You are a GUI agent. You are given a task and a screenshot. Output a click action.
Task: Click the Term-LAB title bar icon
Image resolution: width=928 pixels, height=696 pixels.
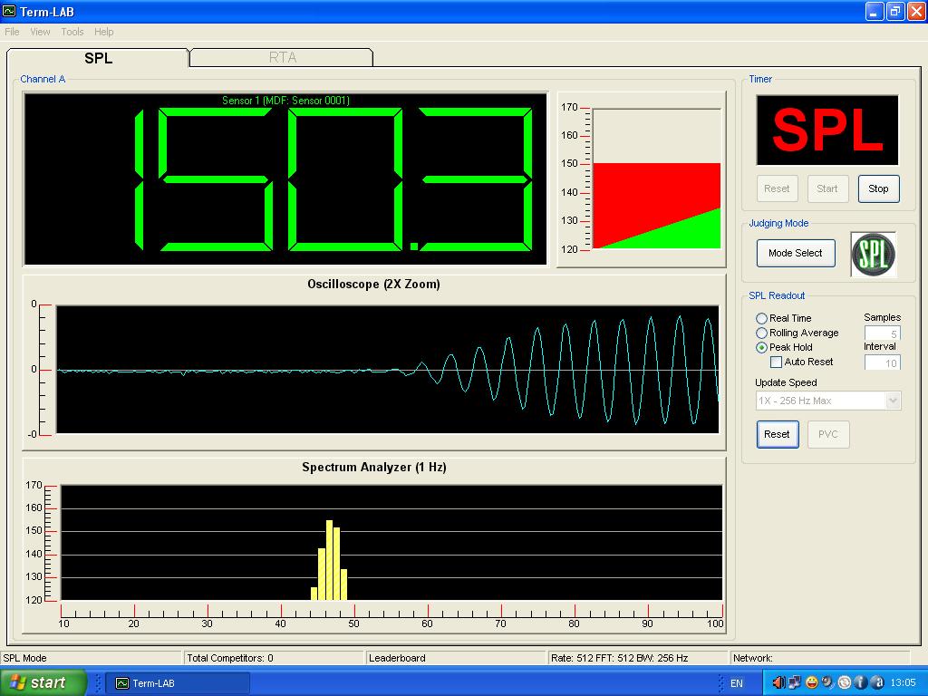[9, 11]
